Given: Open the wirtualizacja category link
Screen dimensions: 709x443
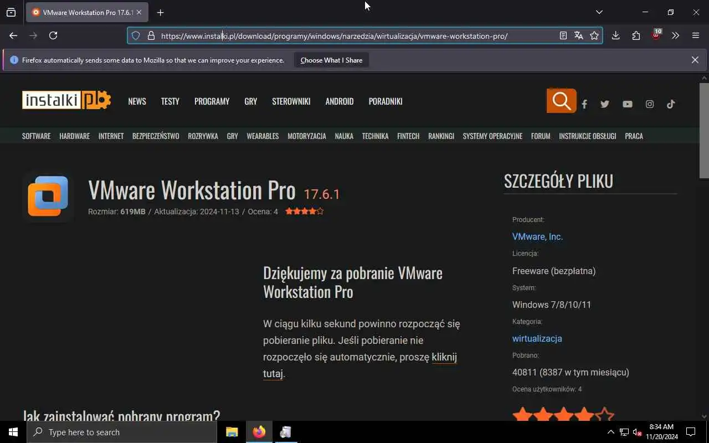Looking at the screenshot, I should [x=537, y=339].
